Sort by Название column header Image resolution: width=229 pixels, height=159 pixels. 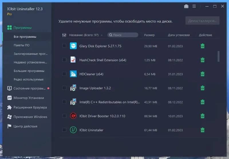pos(84,35)
